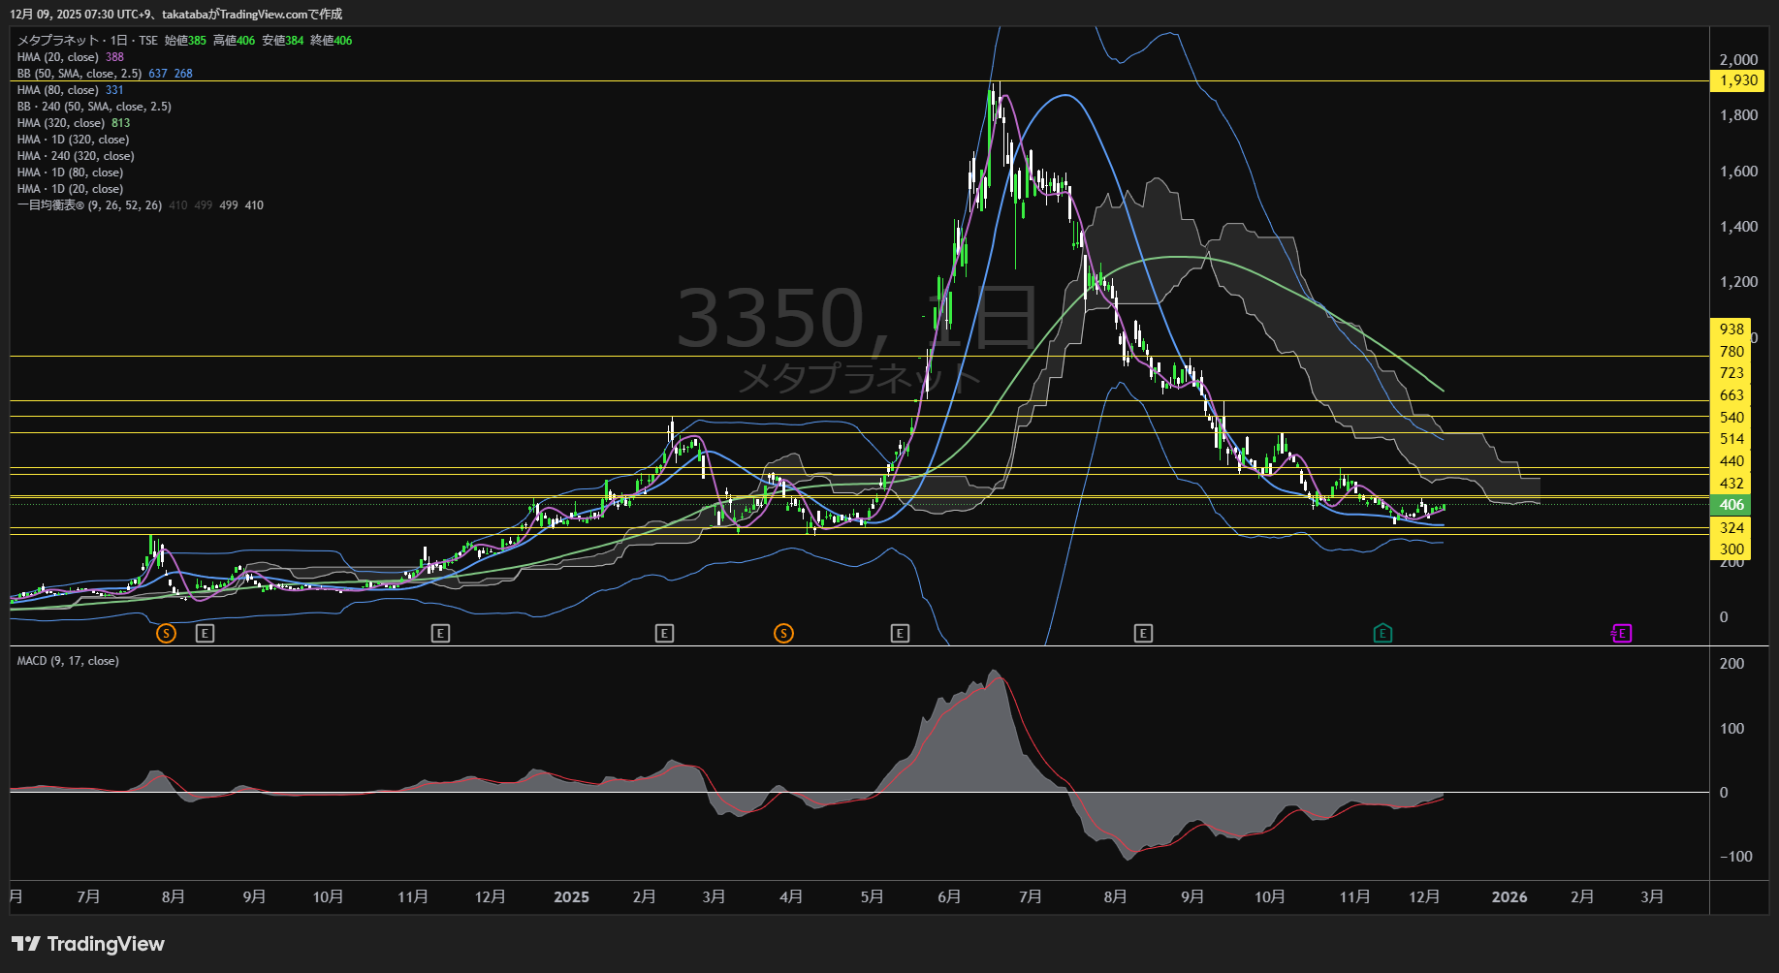Click the orange S split marker near August 2024
The image size is (1779, 973).
coord(166,634)
